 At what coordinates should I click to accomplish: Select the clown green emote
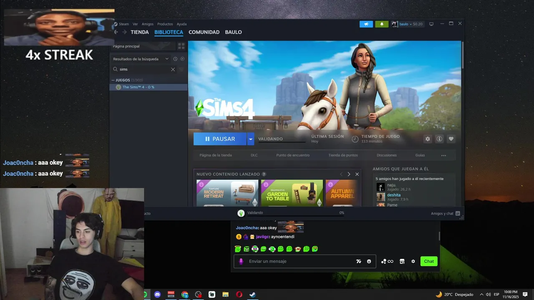point(298,249)
